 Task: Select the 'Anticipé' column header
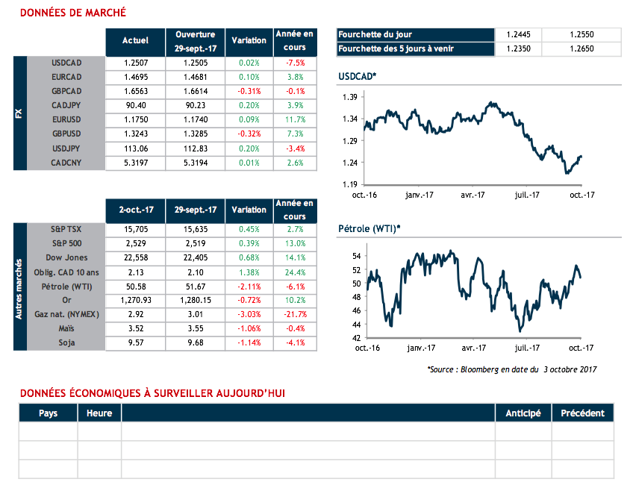[x=523, y=413]
